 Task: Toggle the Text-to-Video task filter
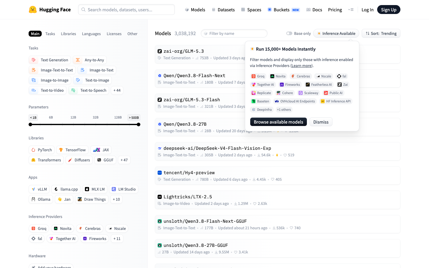tap(47, 90)
